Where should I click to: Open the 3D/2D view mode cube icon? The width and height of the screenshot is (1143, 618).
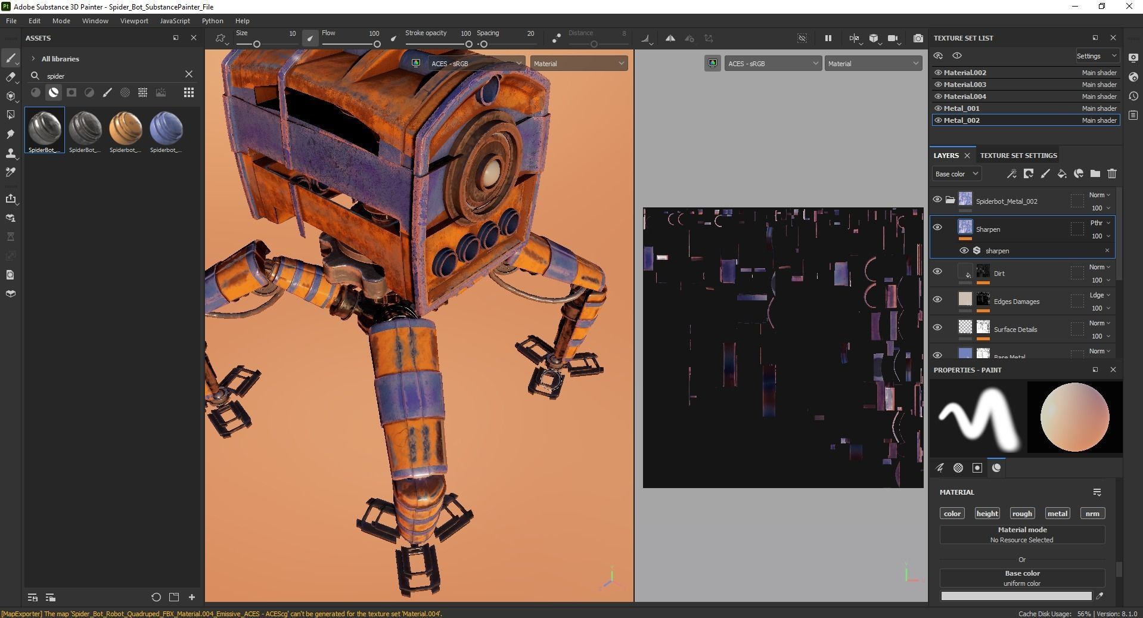coord(874,38)
